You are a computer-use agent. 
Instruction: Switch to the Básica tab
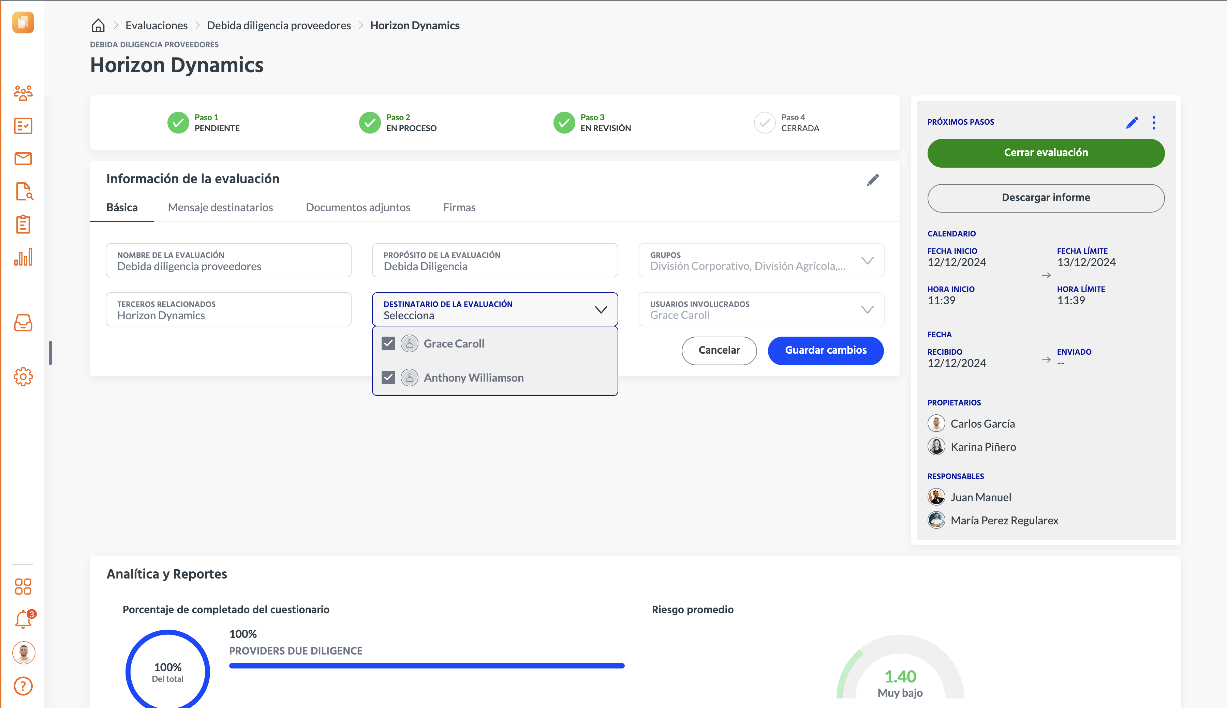point(122,207)
